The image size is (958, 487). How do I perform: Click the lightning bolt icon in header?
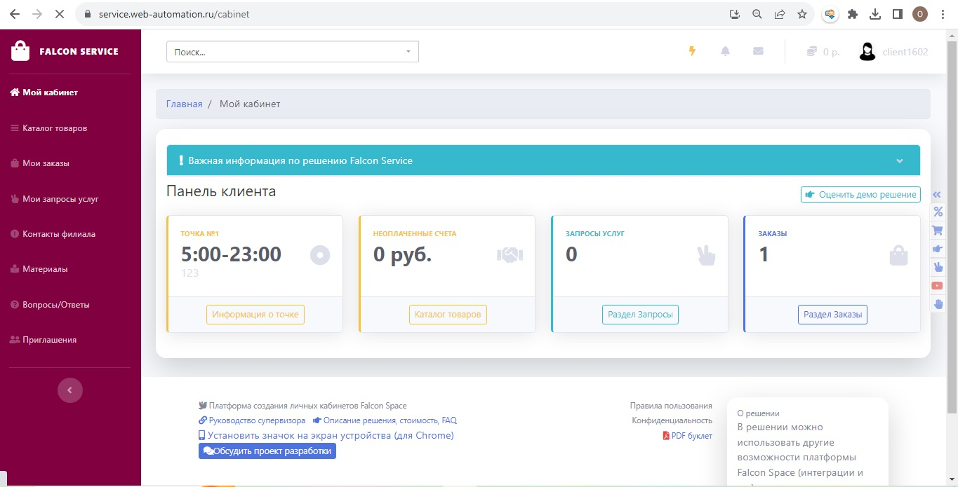tap(692, 51)
